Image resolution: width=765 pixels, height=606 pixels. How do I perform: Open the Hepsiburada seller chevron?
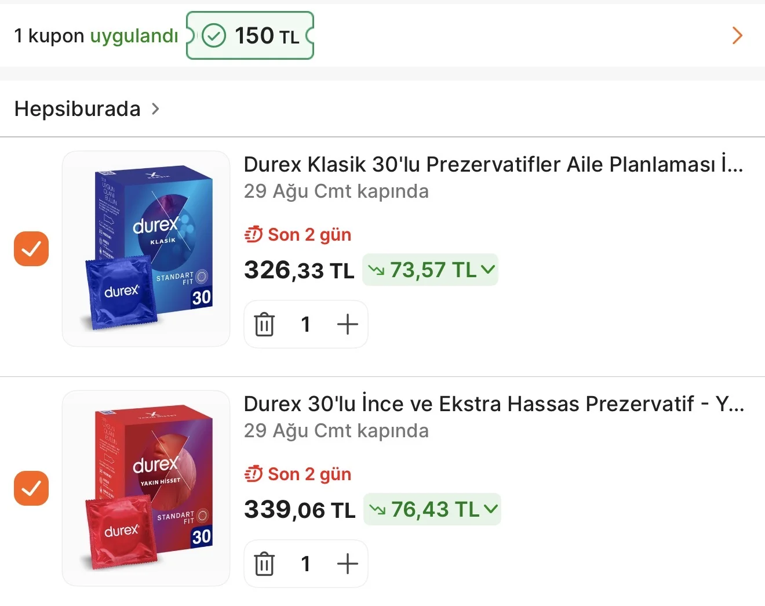point(155,109)
